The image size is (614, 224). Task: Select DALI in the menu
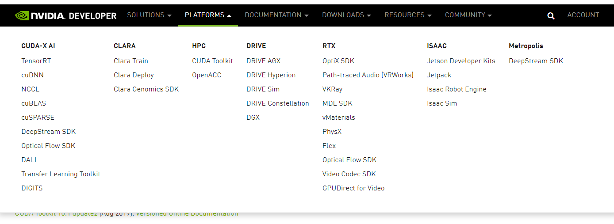(29, 160)
